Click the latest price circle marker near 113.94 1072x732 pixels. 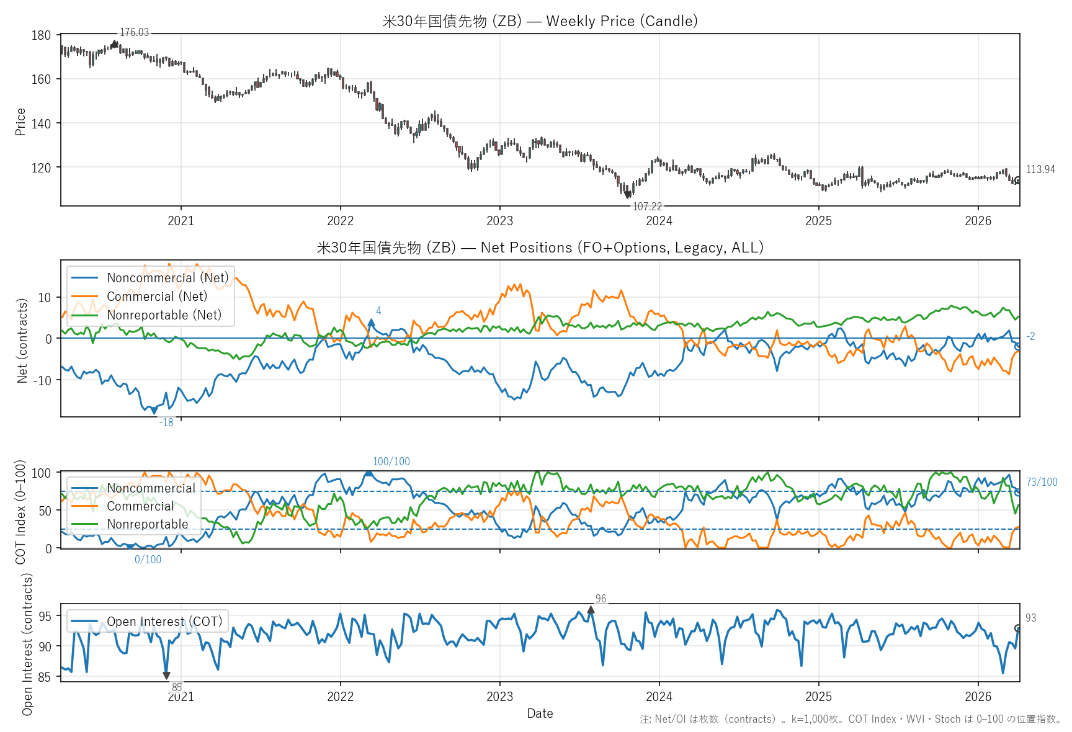[x=1017, y=181]
